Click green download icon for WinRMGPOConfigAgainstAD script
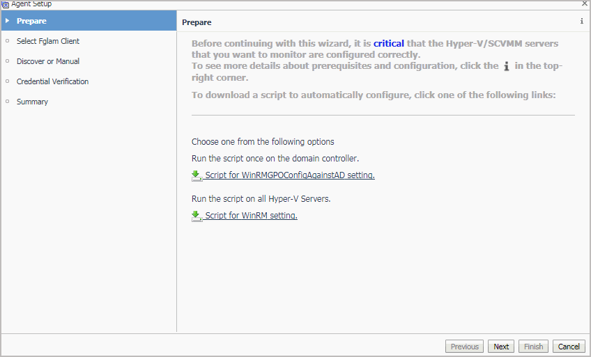Screen dimensions: 591x357 click(196, 175)
